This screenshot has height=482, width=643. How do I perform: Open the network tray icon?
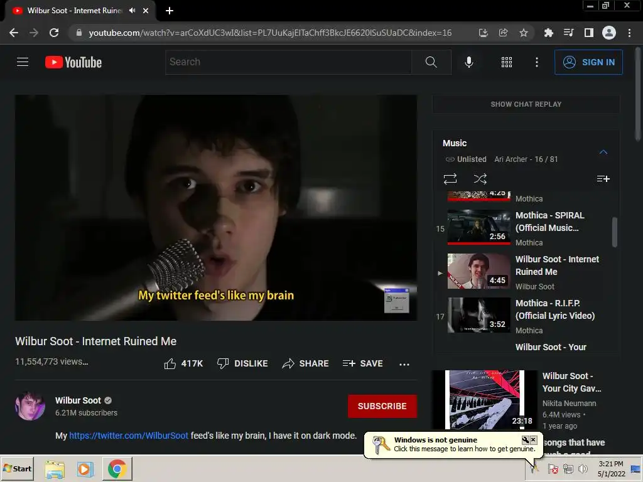tap(568, 469)
